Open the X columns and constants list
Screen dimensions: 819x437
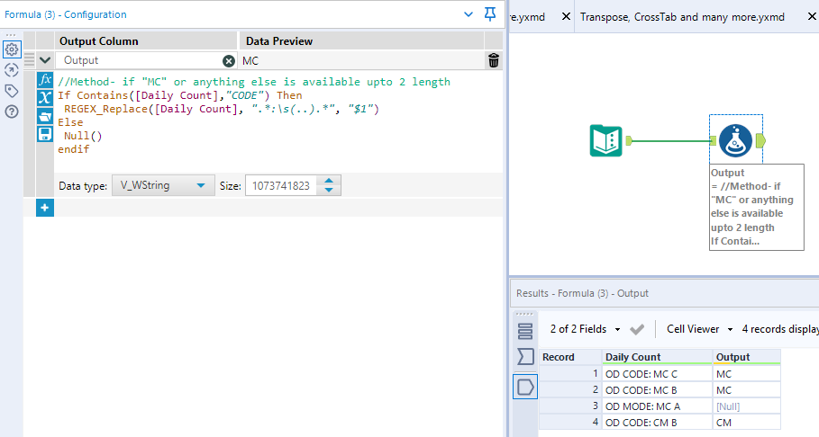pos(45,97)
